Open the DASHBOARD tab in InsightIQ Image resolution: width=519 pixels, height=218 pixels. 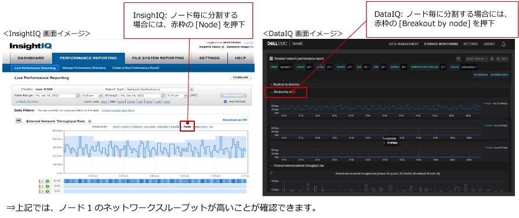31,58
